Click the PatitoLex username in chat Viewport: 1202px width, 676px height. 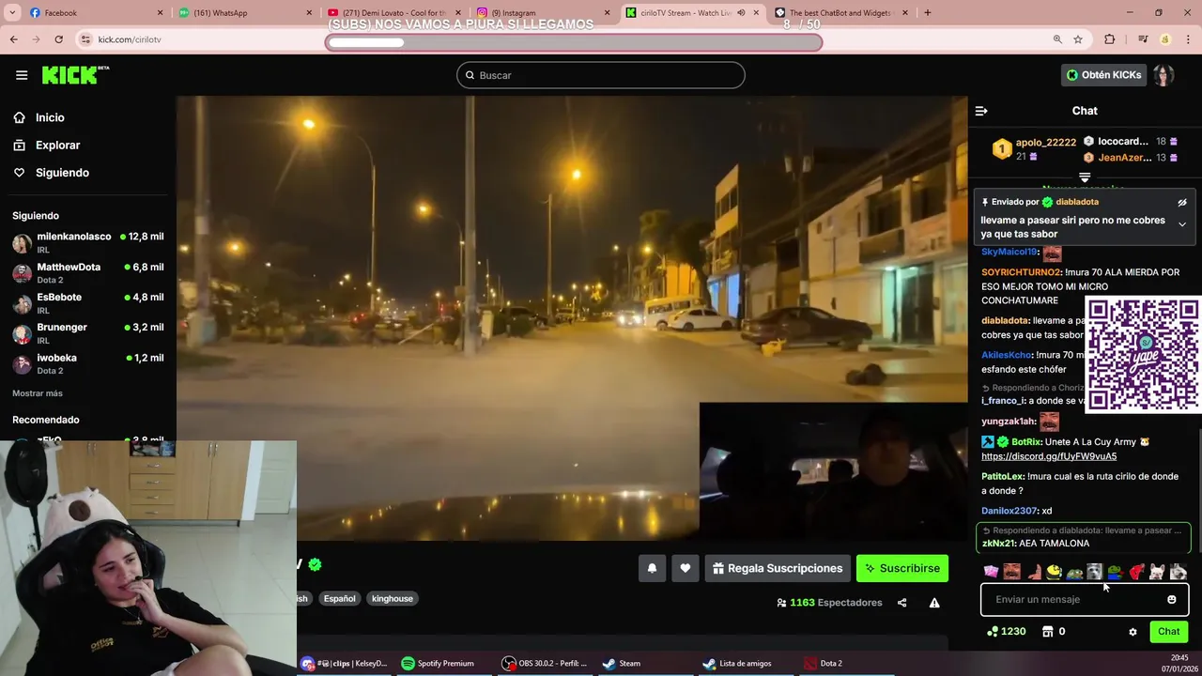1002,476
